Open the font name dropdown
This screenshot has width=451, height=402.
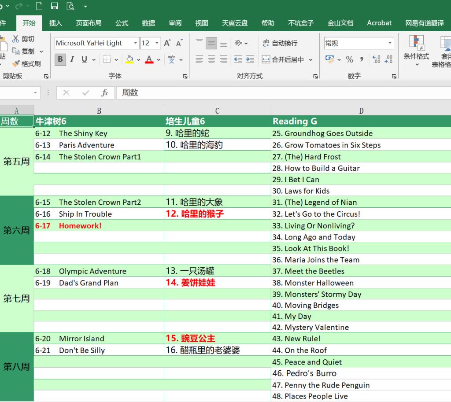[x=136, y=43]
